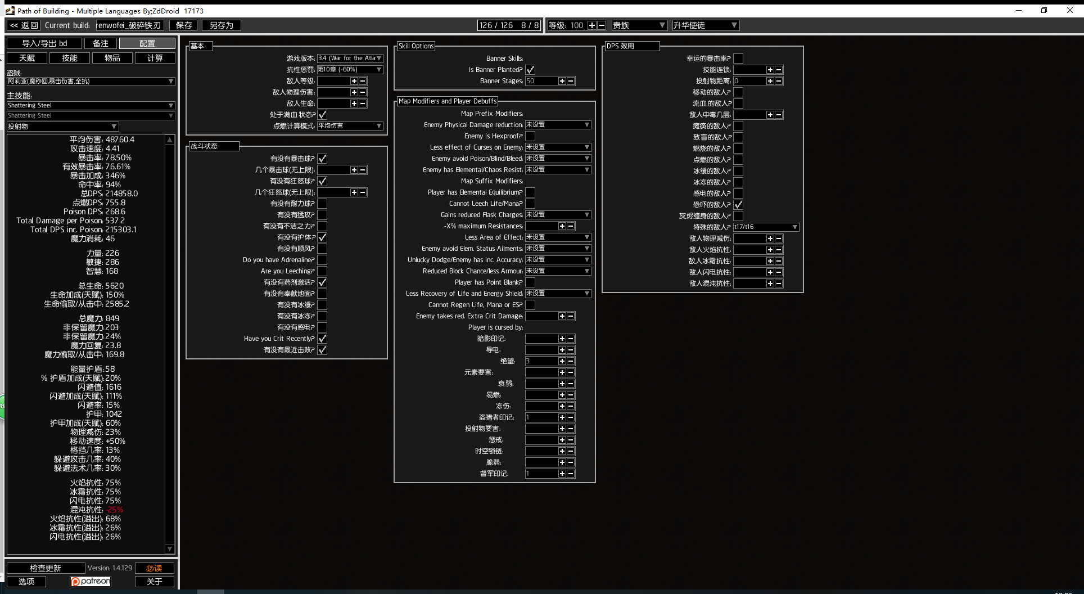Screen dimensions: 1084x594
Task: Toggle the 处于满血状态 checkbox
Action: tap(322, 115)
